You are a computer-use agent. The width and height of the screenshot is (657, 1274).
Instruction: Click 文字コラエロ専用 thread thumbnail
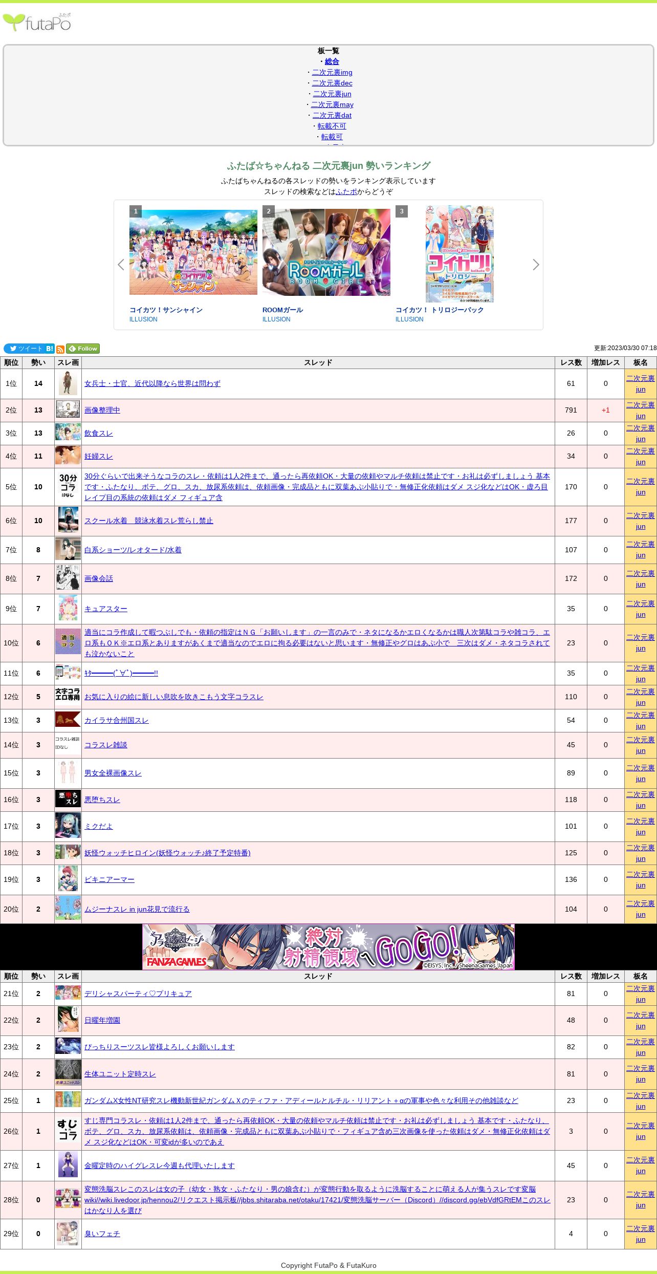coord(68,694)
